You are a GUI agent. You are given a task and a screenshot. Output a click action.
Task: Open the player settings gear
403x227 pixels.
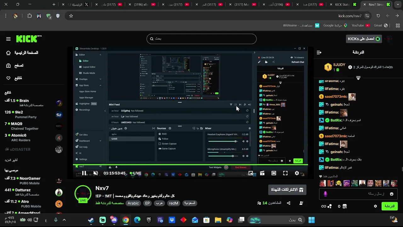point(297,173)
